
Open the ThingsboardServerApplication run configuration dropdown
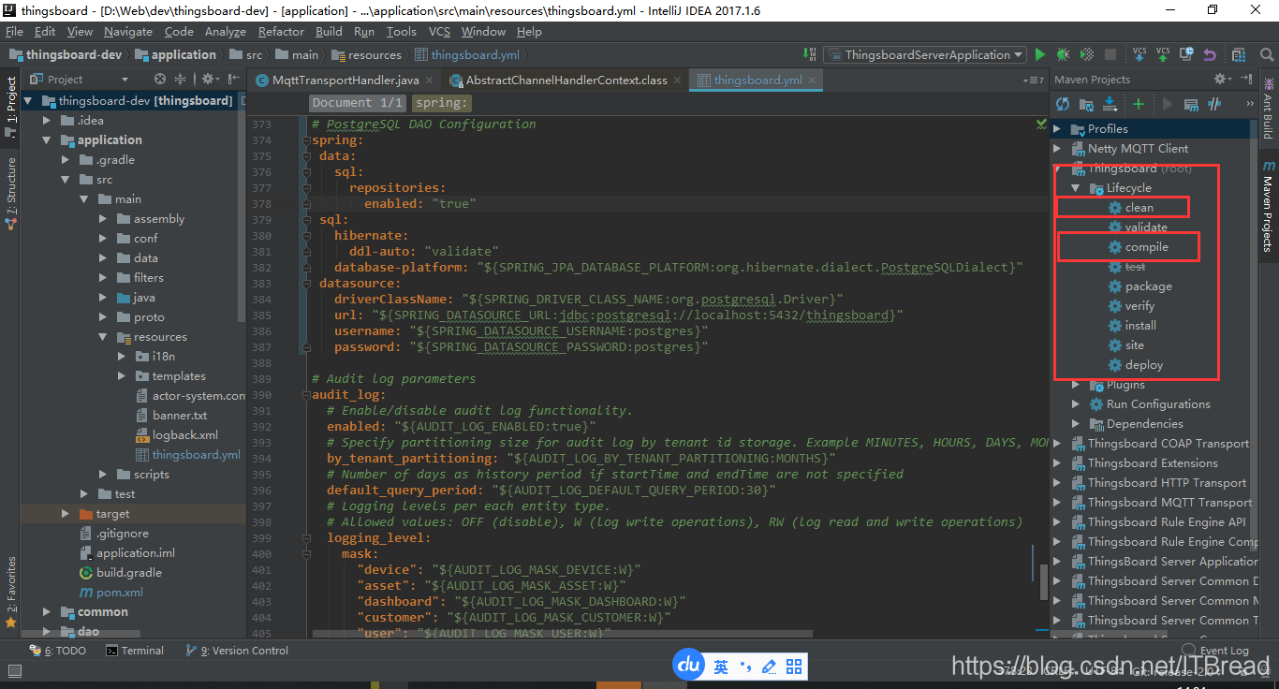coord(923,54)
